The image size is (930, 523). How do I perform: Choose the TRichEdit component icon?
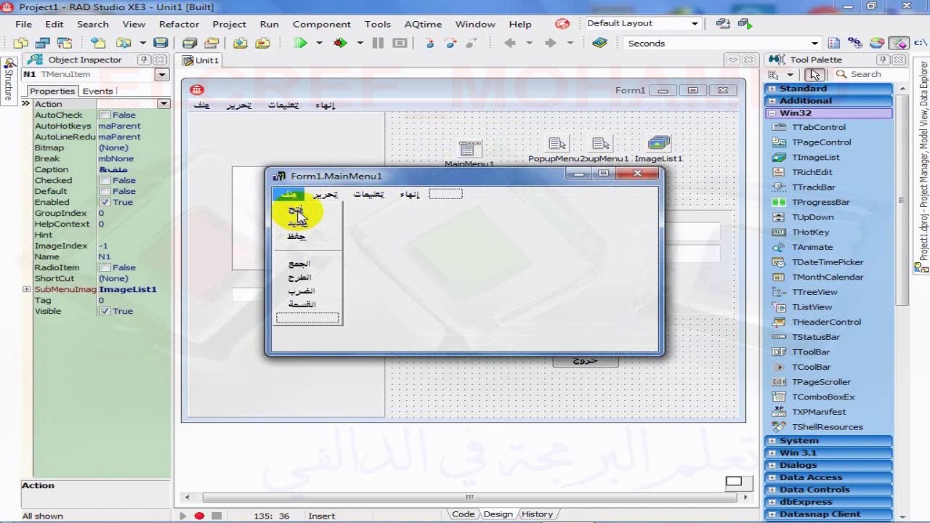(x=779, y=172)
